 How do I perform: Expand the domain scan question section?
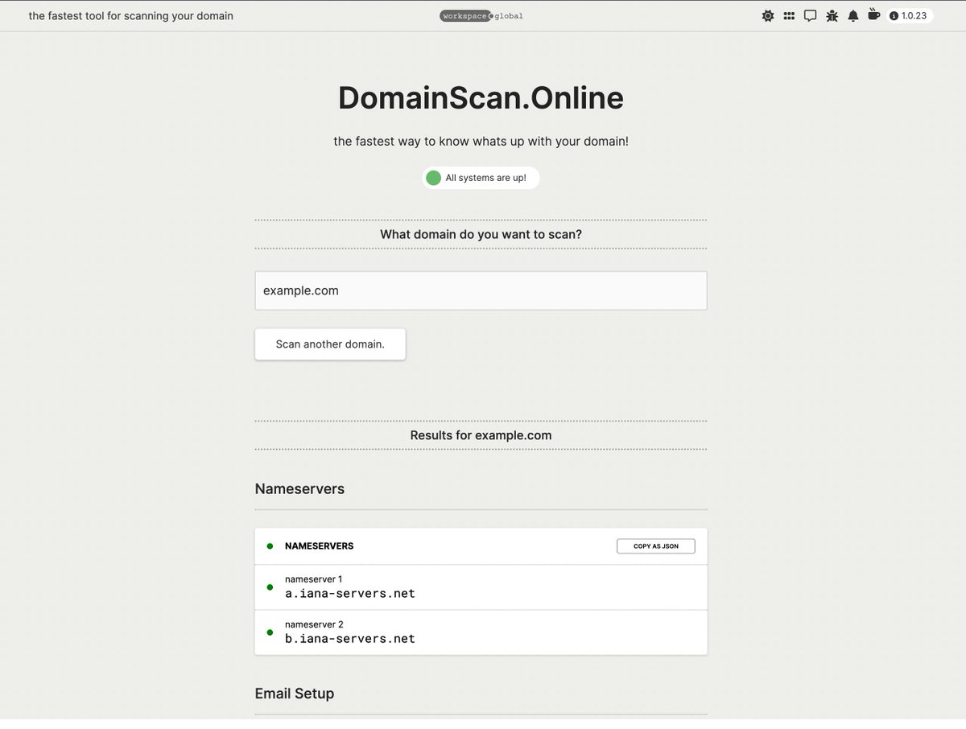coord(480,234)
